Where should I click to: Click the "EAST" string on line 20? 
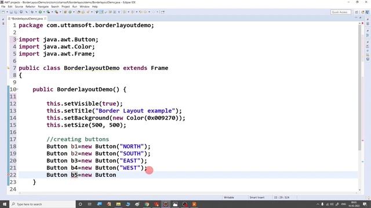click(130, 161)
